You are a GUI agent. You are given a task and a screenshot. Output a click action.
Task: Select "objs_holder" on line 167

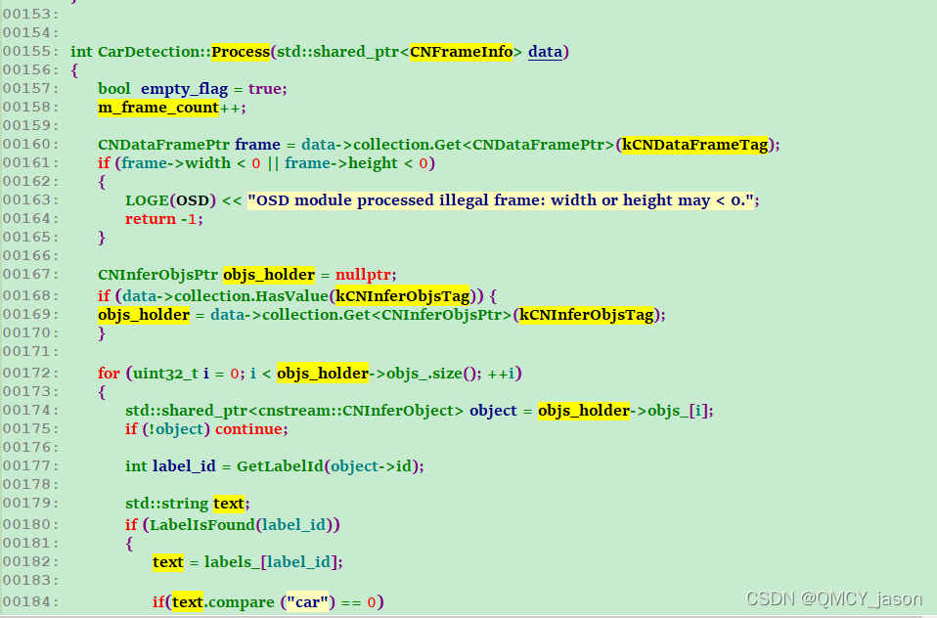269,275
